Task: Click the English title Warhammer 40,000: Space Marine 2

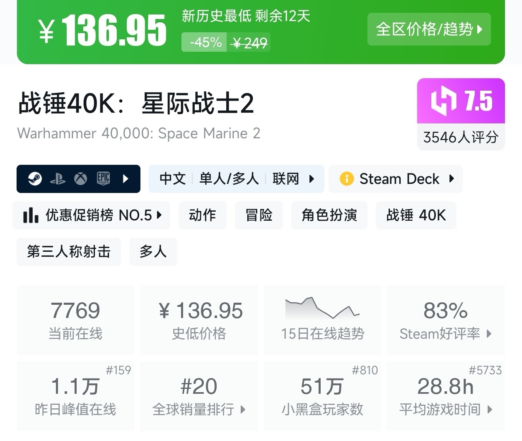Action: point(139,133)
